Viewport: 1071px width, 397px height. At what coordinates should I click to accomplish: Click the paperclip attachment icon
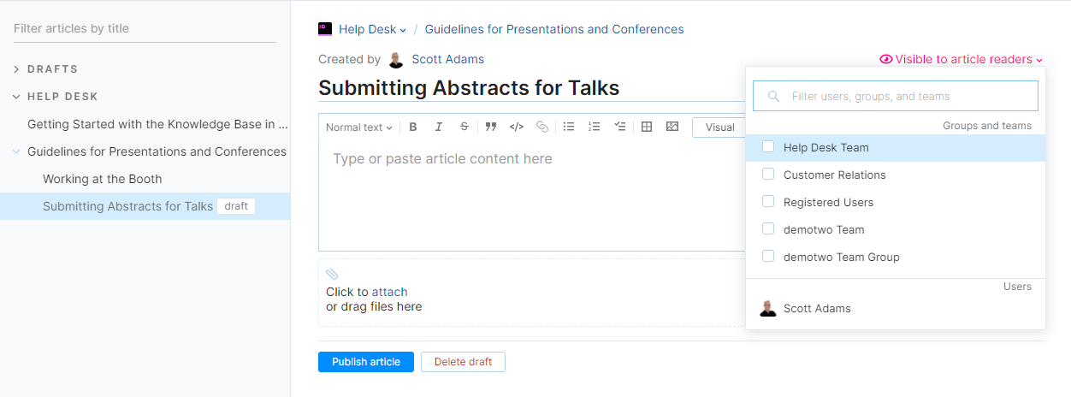click(332, 275)
